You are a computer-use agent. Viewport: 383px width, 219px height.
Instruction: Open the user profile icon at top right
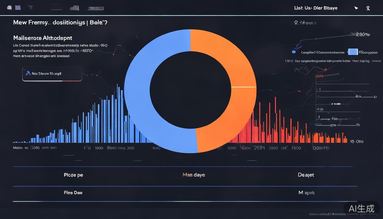[368, 8]
